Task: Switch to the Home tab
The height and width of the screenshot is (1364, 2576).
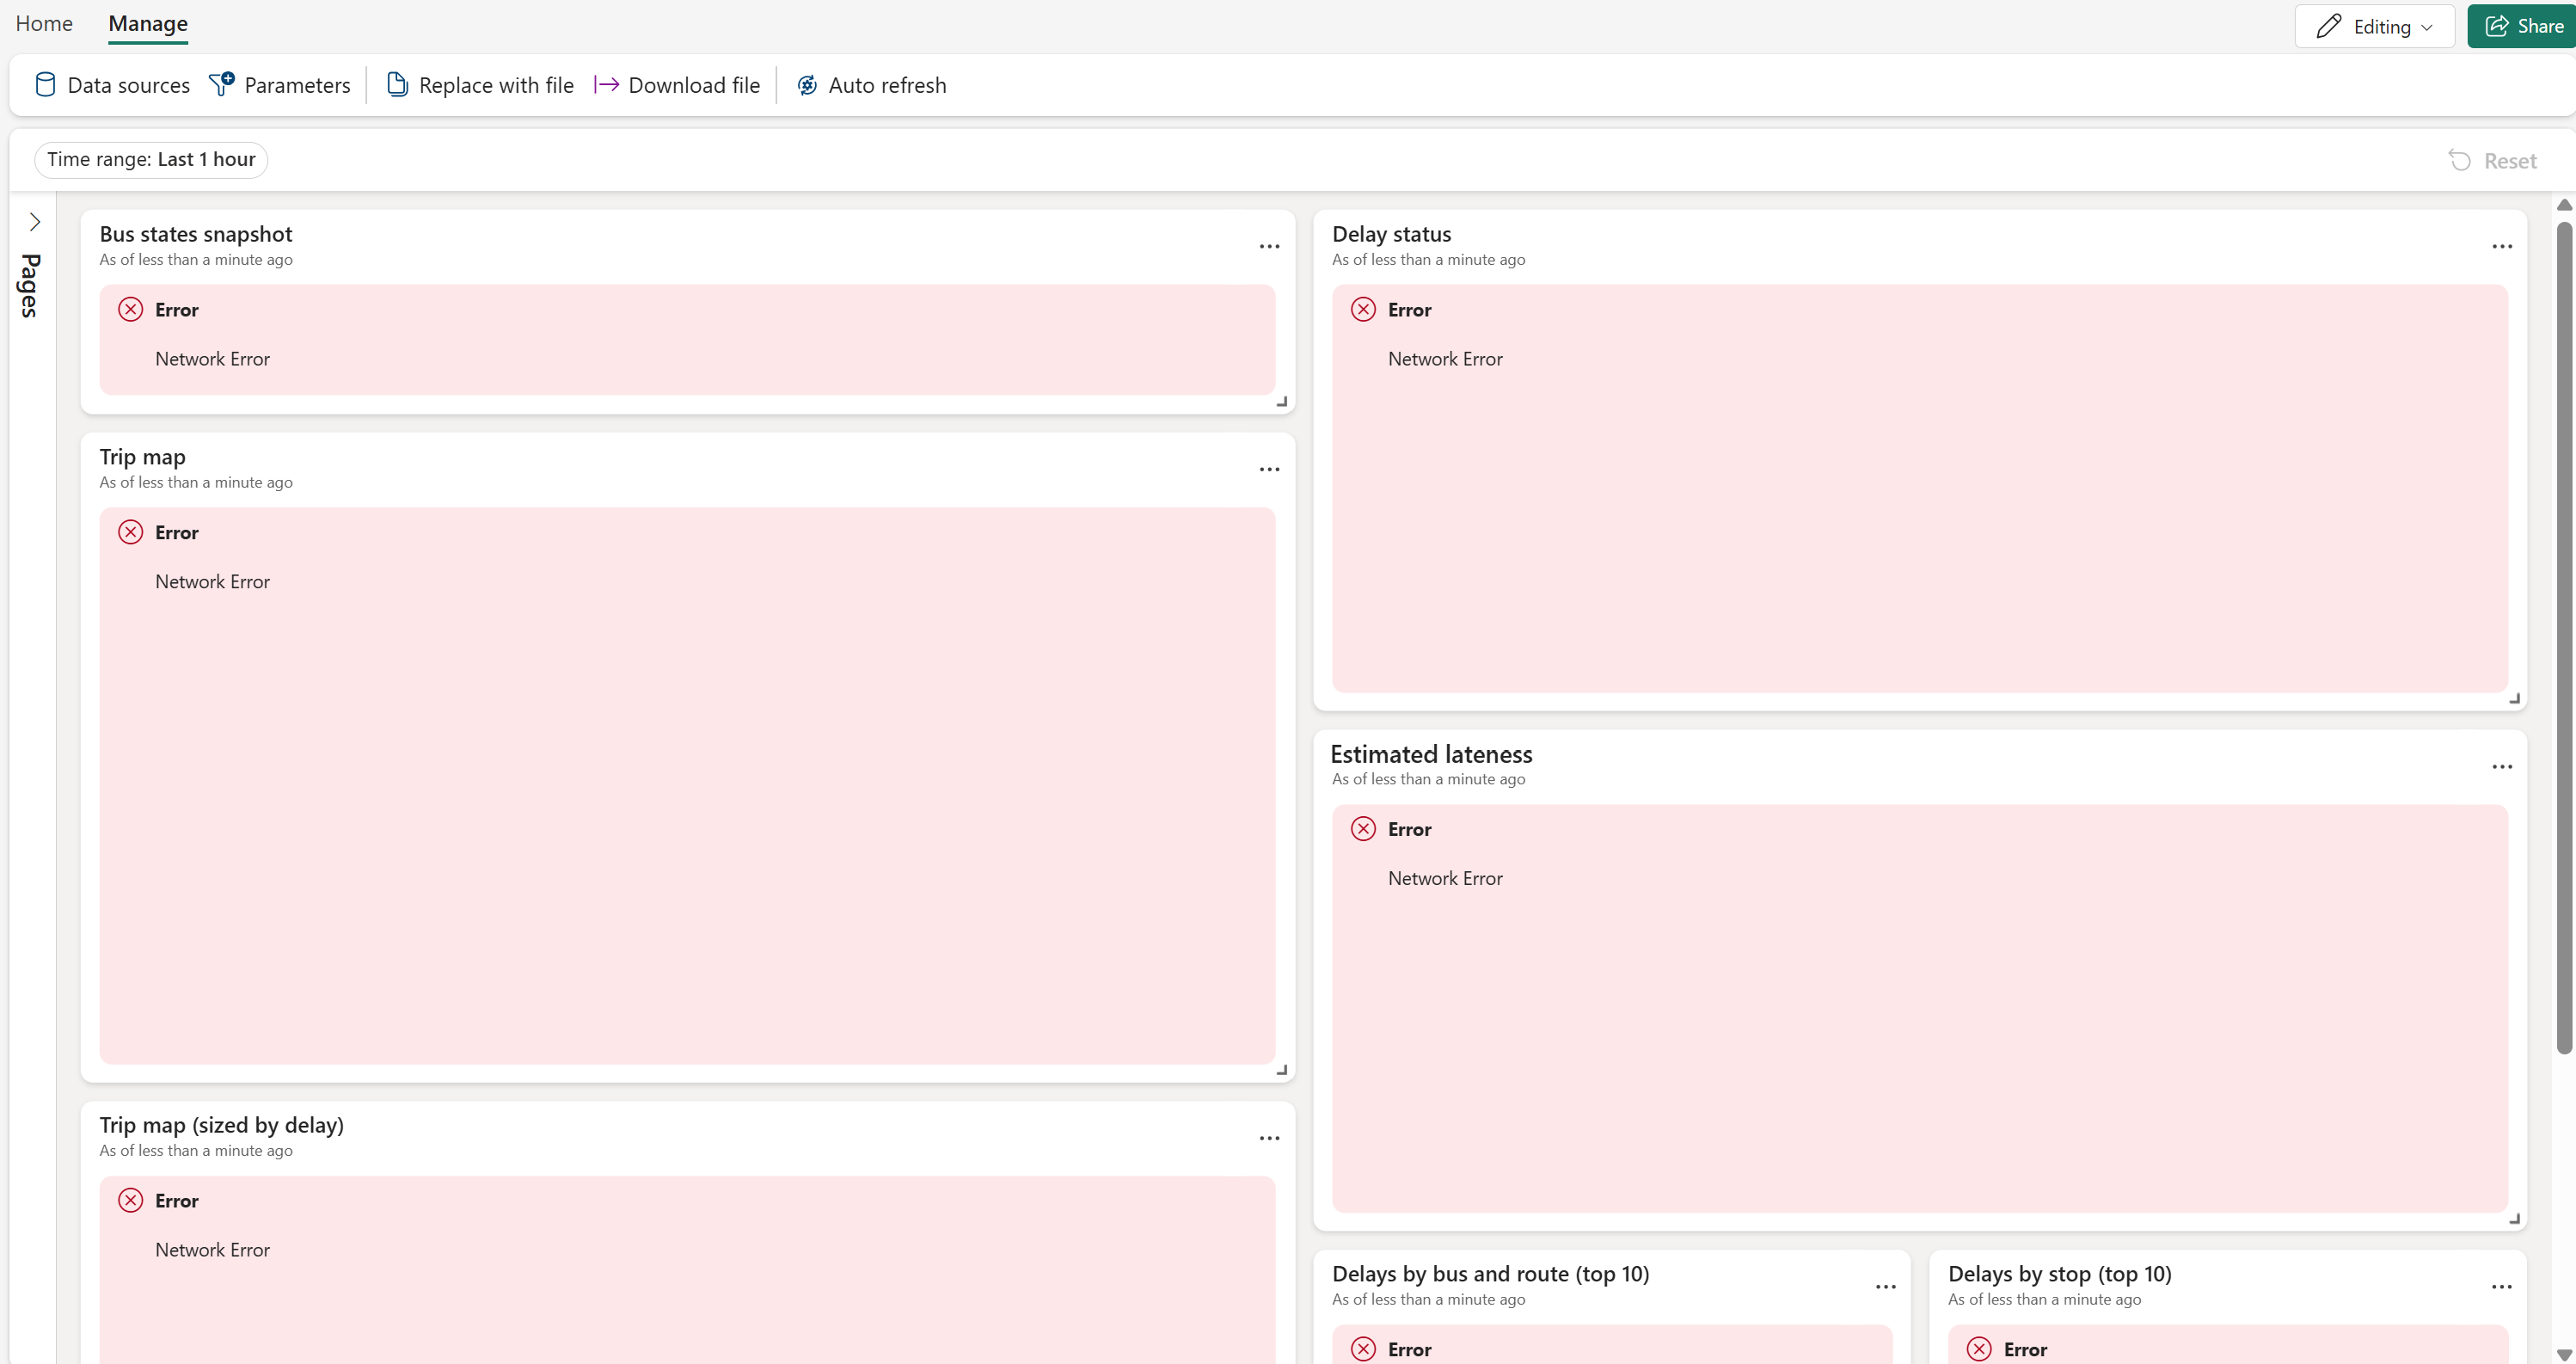Action: (x=44, y=23)
